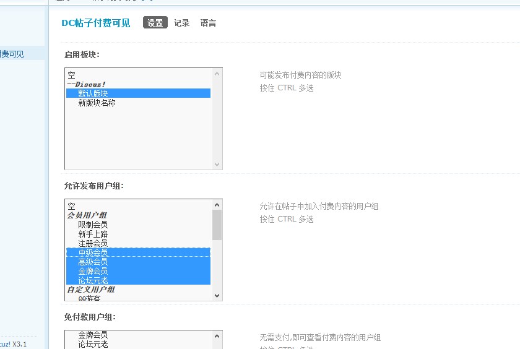
Task: Select 论坛元老 in 允许发布用户组 list
Action: tap(138, 280)
